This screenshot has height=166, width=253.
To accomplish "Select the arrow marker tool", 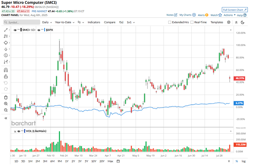I will (x=6, y=49).
